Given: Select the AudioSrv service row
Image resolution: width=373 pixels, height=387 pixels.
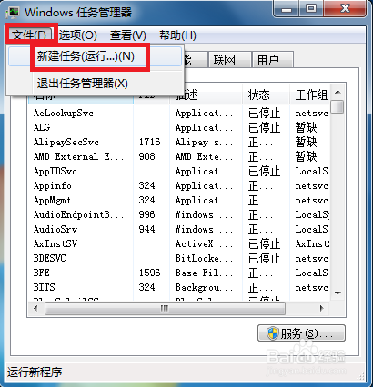Looking at the screenshot, I should pos(179,229).
